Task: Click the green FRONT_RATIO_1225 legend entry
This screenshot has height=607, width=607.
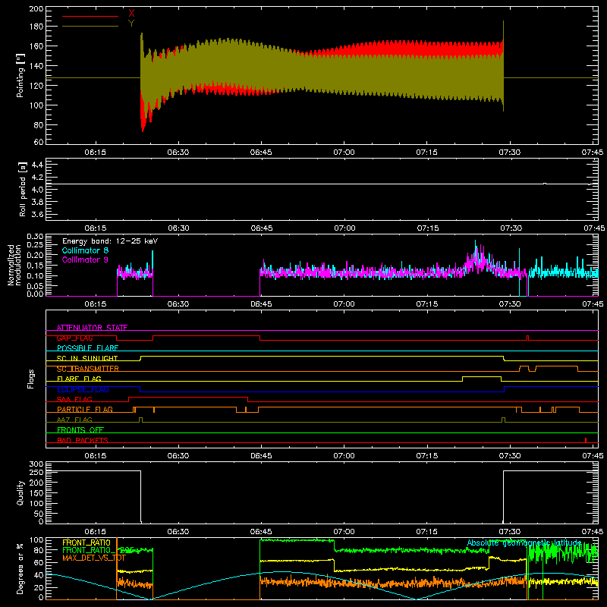Action: [98, 550]
